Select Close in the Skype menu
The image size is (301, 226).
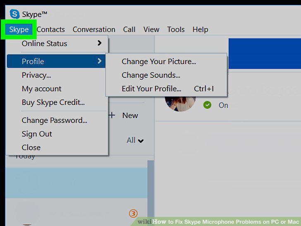pyautogui.click(x=57, y=148)
